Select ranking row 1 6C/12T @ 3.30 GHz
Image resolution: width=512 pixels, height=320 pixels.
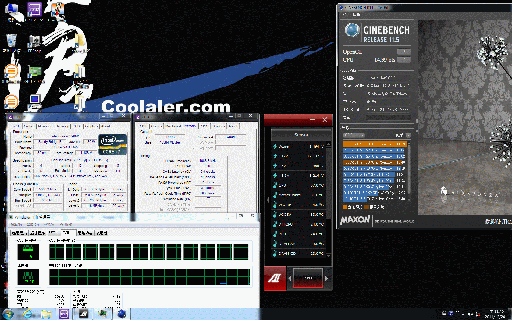[x=375, y=144]
